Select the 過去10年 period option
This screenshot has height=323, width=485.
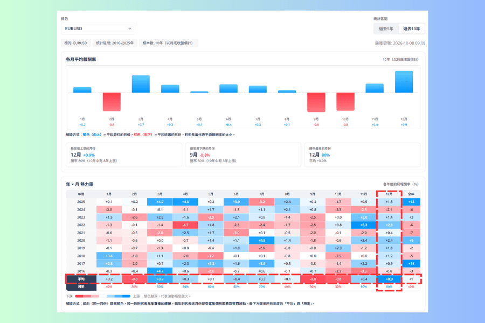[x=411, y=29]
